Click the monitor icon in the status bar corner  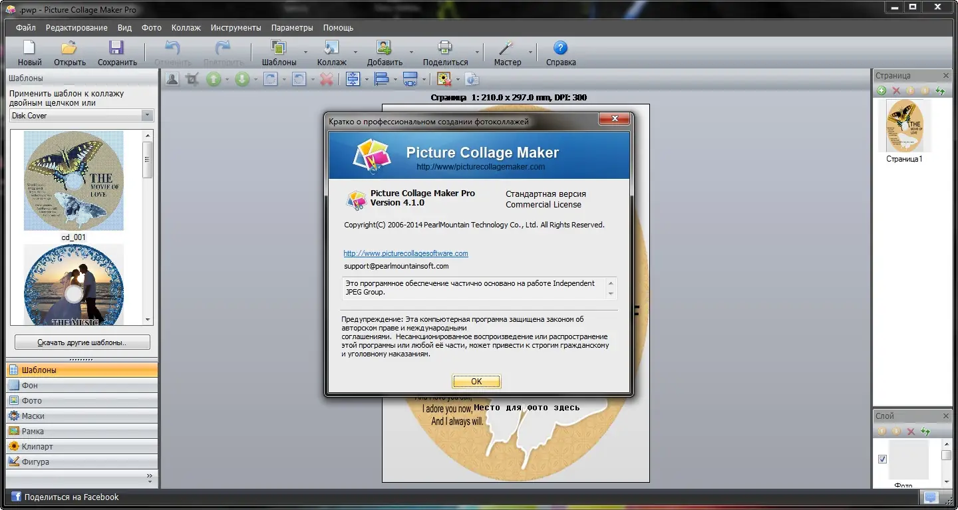pyautogui.click(x=930, y=497)
